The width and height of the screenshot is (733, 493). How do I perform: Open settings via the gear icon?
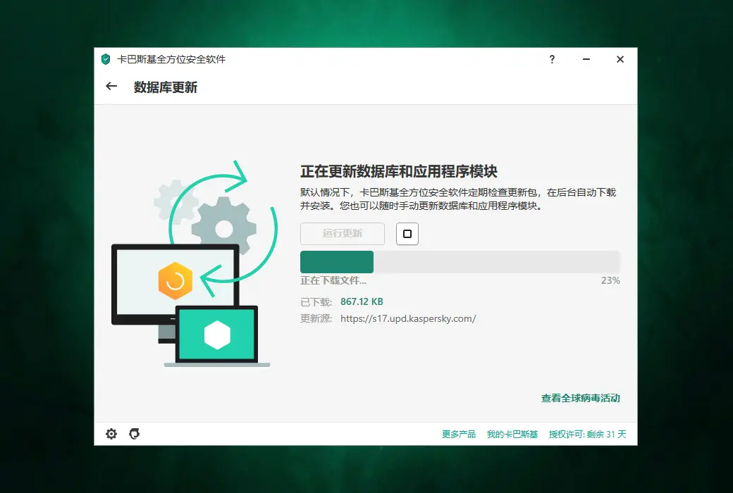(111, 434)
